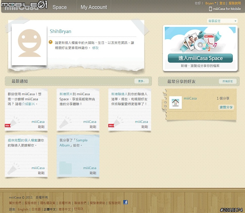
Task: Click the folder icon on Sample Album note
Action: pyautogui.click(x=65, y=168)
